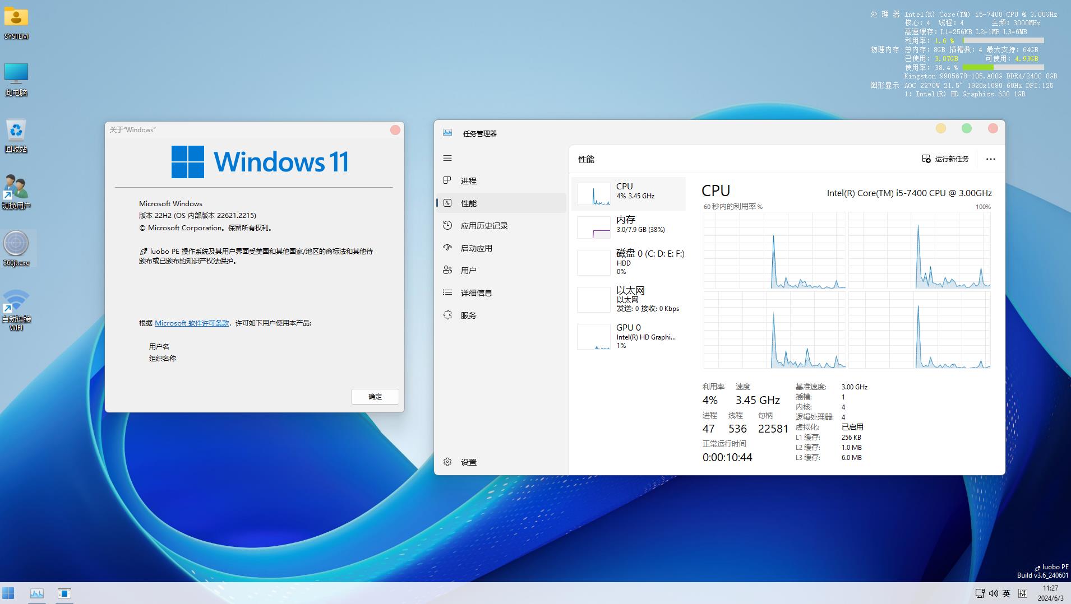Select the Ethernet (以太网) performance item
1071x604 pixels.
click(x=628, y=299)
